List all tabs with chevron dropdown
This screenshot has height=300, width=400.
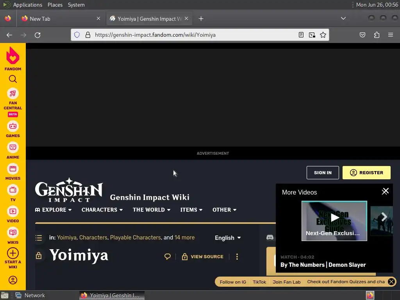coord(343,18)
